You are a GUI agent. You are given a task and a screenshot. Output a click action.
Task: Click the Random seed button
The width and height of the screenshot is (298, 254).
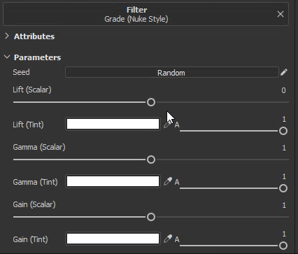coord(172,72)
